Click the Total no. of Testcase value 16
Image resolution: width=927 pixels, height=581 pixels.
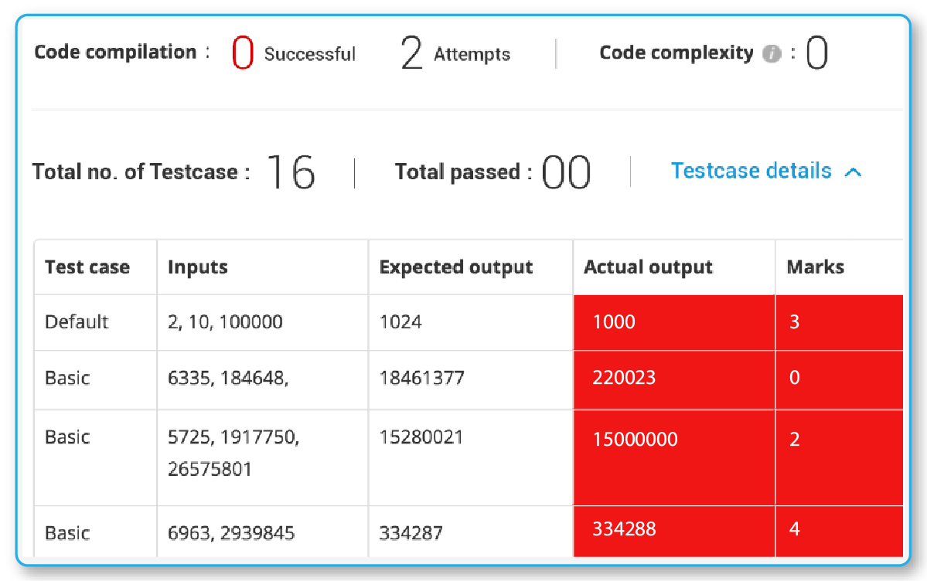(x=291, y=171)
